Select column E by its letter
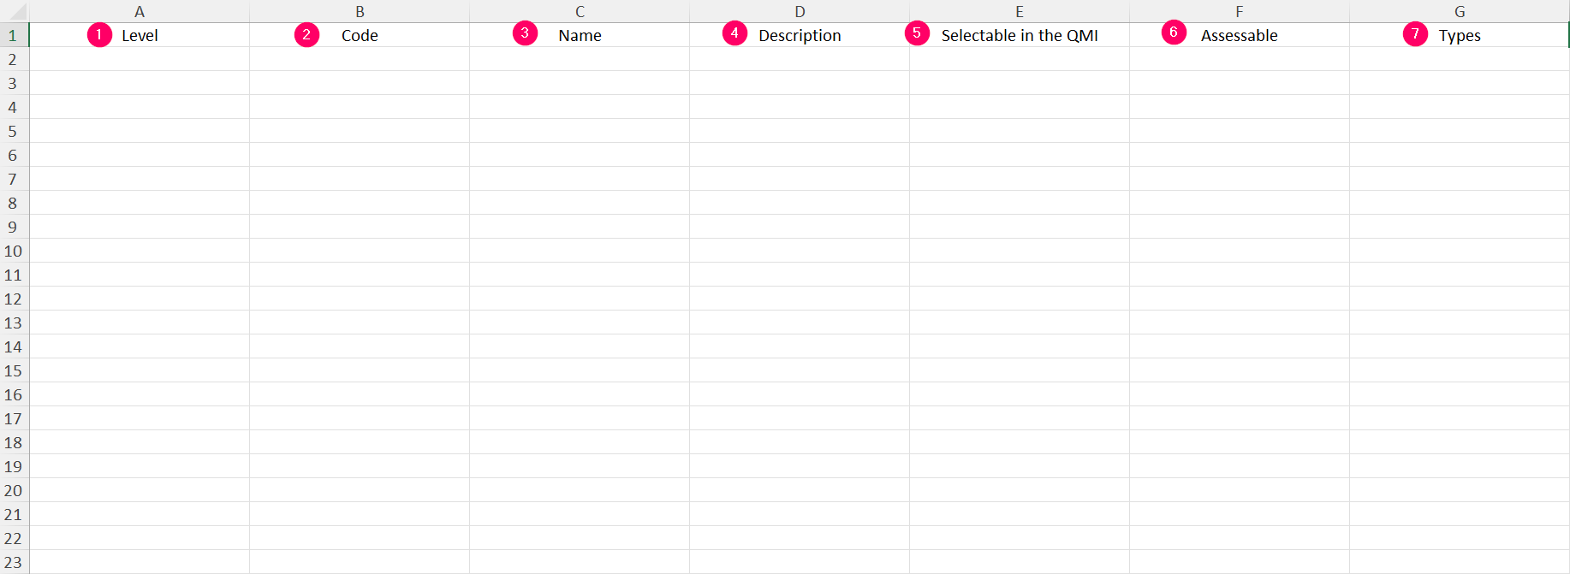 (x=1020, y=11)
